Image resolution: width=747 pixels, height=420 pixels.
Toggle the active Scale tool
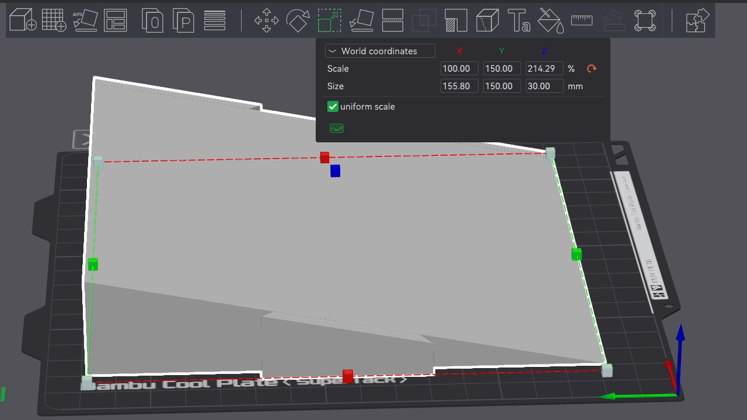click(x=330, y=20)
